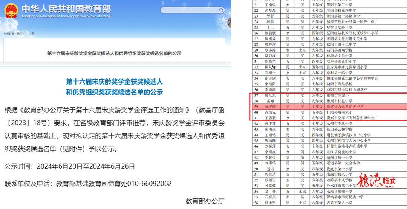Click the English Ministry of Education subtitle
407x209 pixels.
pos(66,16)
